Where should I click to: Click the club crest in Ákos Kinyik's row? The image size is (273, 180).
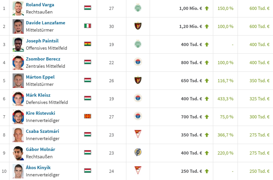coord(138,170)
